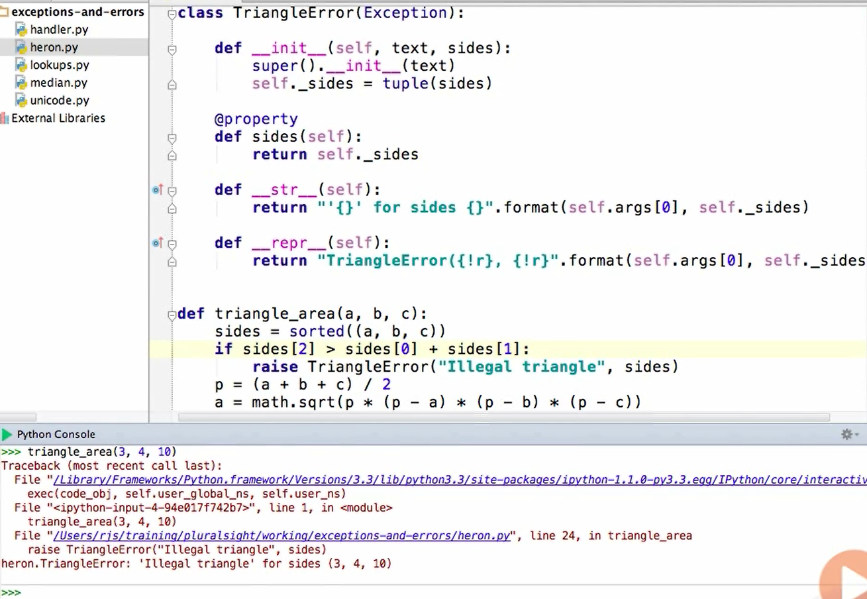Click the @property decorator text
This screenshot has height=599, width=867.
pyautogui.click(x=256, y=119)
